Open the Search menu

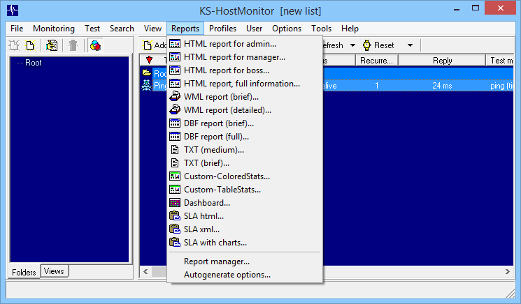122,29
